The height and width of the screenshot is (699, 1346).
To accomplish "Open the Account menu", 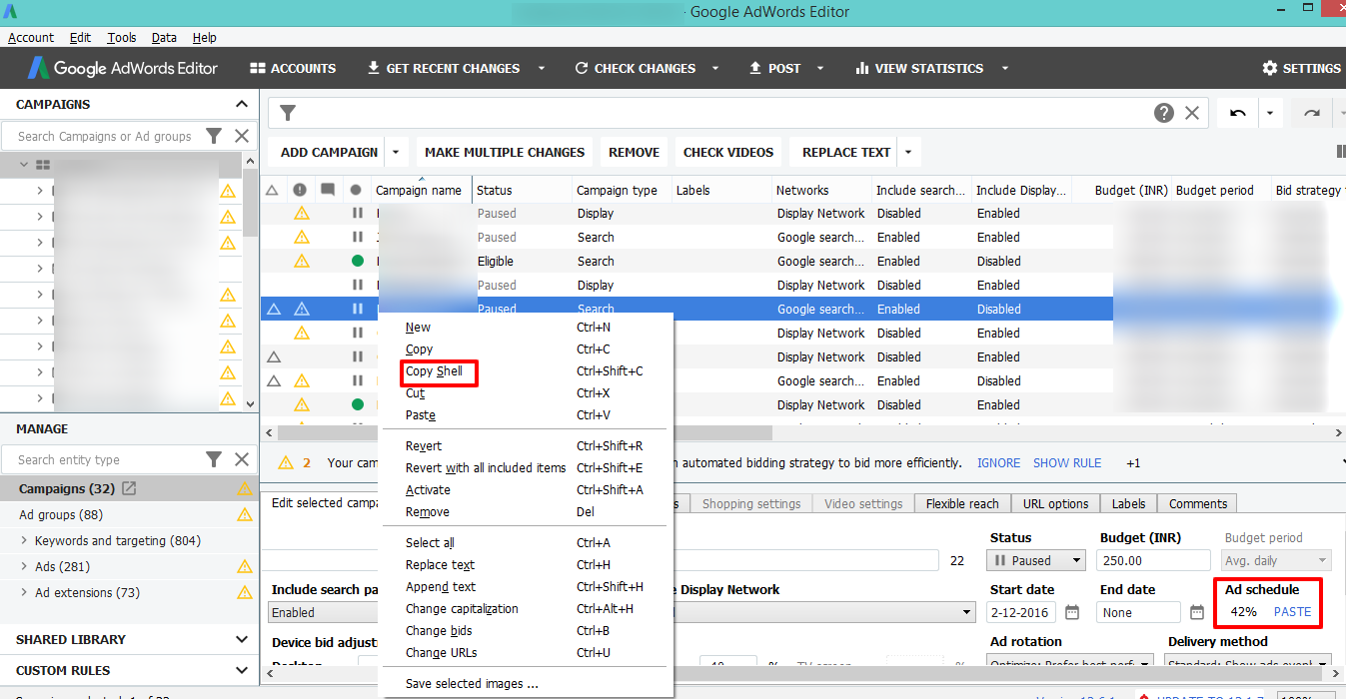I will click(31, 38).
